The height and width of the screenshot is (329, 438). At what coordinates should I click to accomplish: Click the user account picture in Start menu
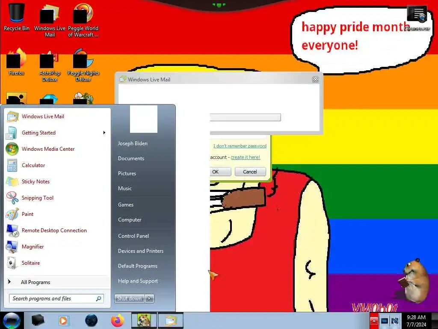click(x=144, y=119)
